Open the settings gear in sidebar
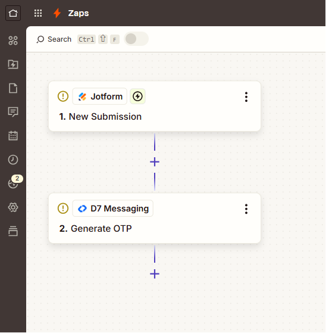This screenshot has height=333, width=326. tap(13, 207)
